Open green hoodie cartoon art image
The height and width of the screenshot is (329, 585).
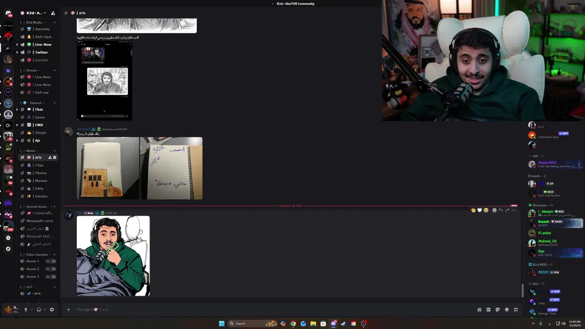[x=113, y=256]
